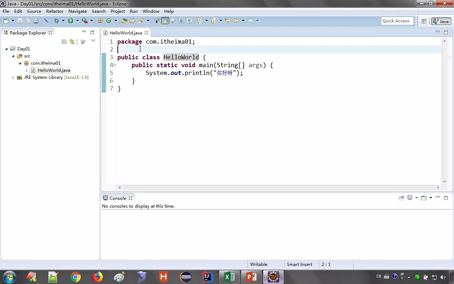Click the New file wizard icon

[x=6, y=21]
